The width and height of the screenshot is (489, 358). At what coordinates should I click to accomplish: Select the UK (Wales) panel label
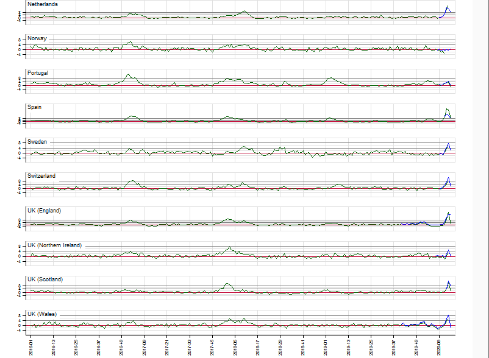pyautogui.click(x=42, y=314)
